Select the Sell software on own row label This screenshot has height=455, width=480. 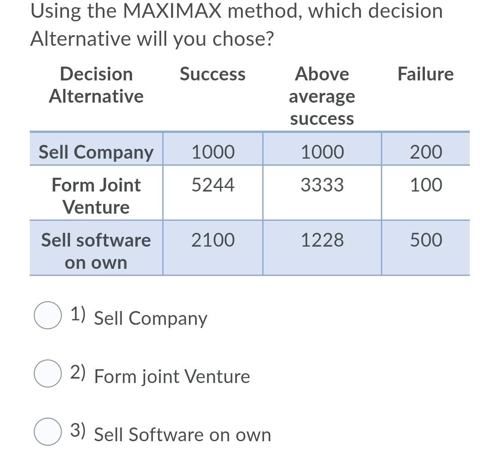coord(96,250)
